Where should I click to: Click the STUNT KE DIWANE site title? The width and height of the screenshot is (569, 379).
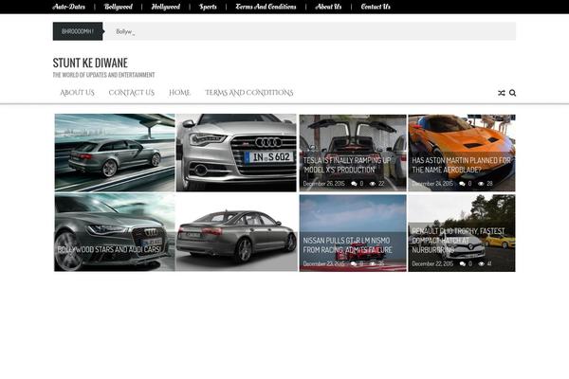tap(90, 63)
